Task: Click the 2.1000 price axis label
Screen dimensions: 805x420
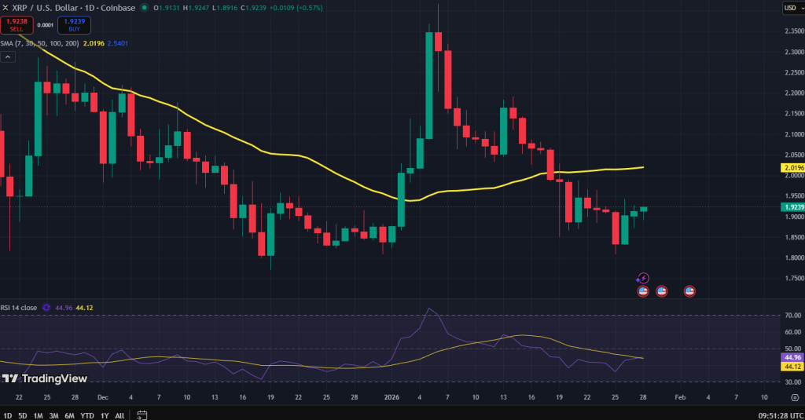Action: click(794, 134)
